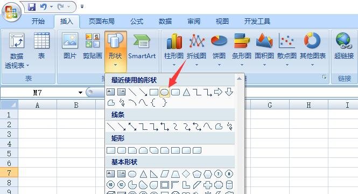Screen dimensions: 358x194
Task: Switch to the 审阅 tab
Action: click(x=194, y=22)
